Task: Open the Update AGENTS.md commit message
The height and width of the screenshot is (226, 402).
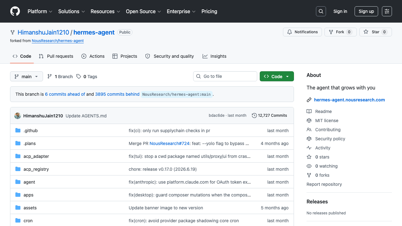Action: coord(86,116)
